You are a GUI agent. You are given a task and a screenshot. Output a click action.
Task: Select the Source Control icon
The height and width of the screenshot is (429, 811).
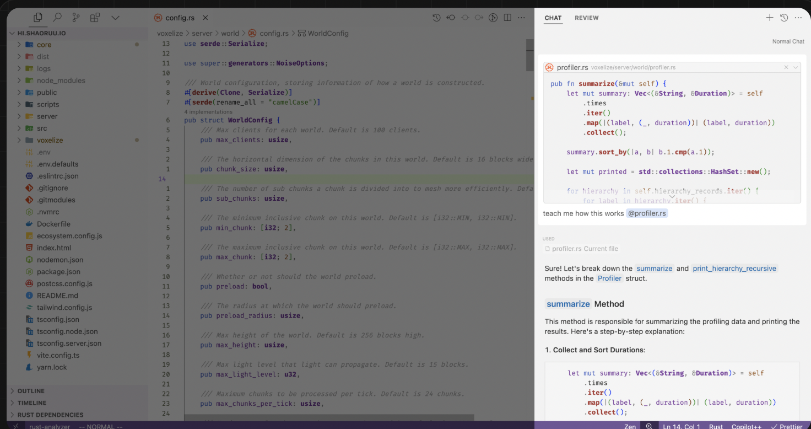(76, 17)
